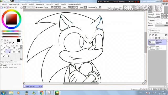This screenshot has height=95, width=168.
Task: Open the Помощь/Настройки menu
Action: (x=75, y=4)
